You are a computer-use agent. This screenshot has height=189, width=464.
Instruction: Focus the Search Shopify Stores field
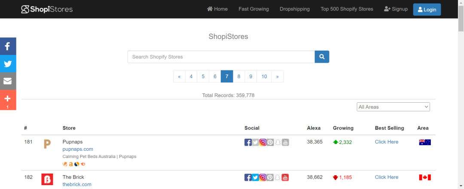pyautogui.click(x=221, y=57)
